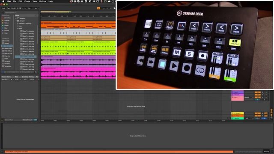Select Favorites in Collections

click(7, 18)
